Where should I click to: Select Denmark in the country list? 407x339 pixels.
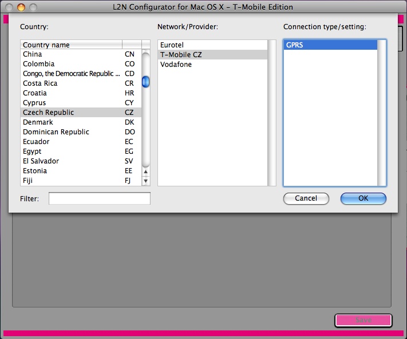tap(81, 122)
